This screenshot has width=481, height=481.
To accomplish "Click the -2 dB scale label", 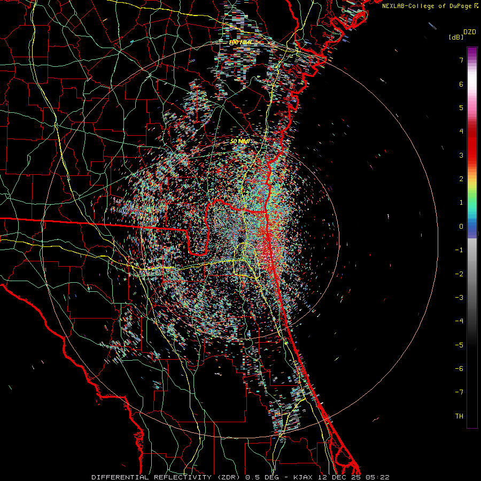I will (x=459, y=274).
